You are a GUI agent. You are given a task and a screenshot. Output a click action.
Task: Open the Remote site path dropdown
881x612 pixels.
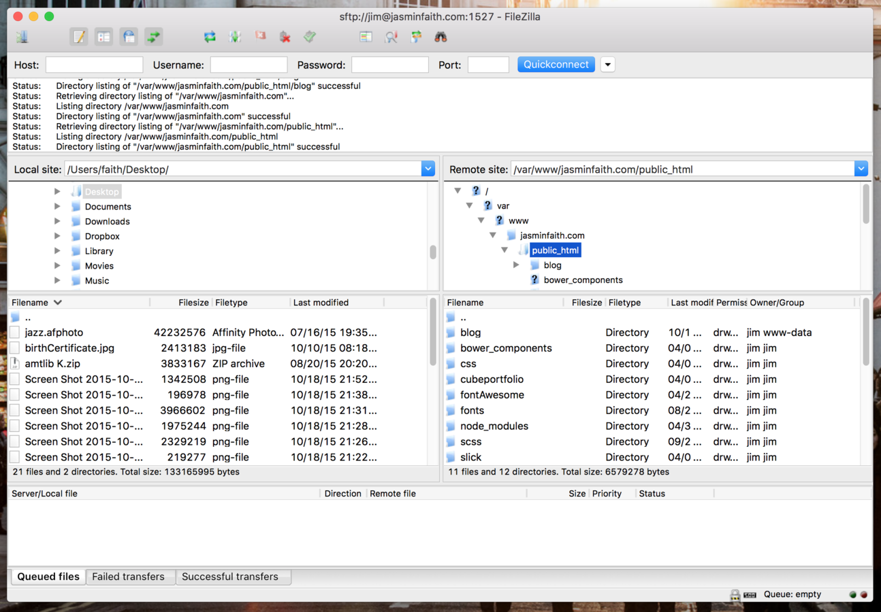[x=861, y=169]
